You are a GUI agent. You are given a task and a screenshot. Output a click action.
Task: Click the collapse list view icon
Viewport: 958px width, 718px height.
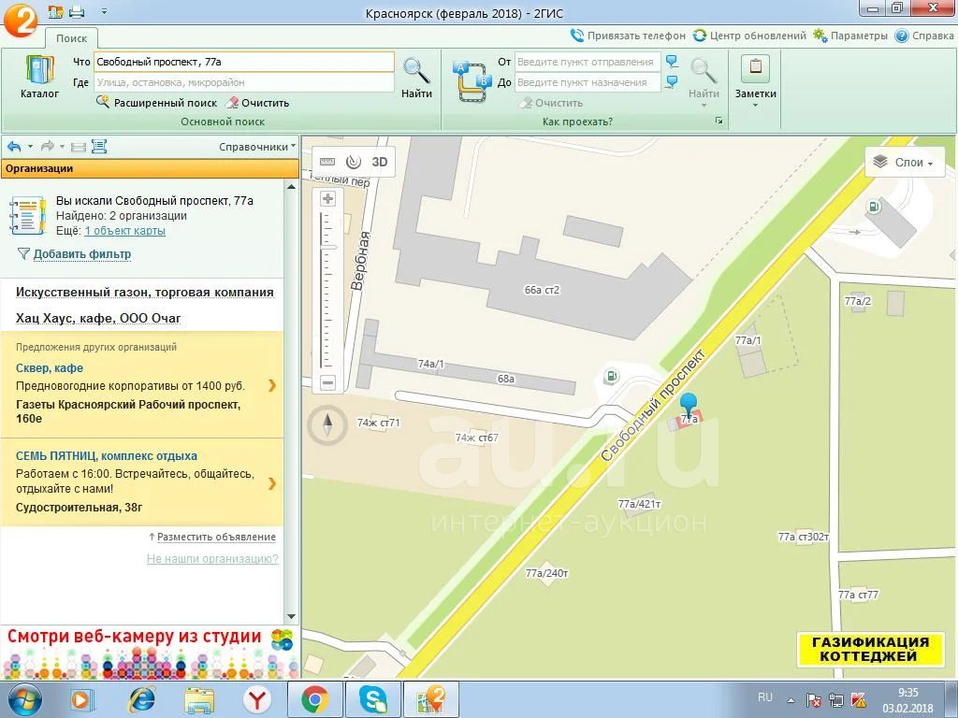(x=79, y=147)
